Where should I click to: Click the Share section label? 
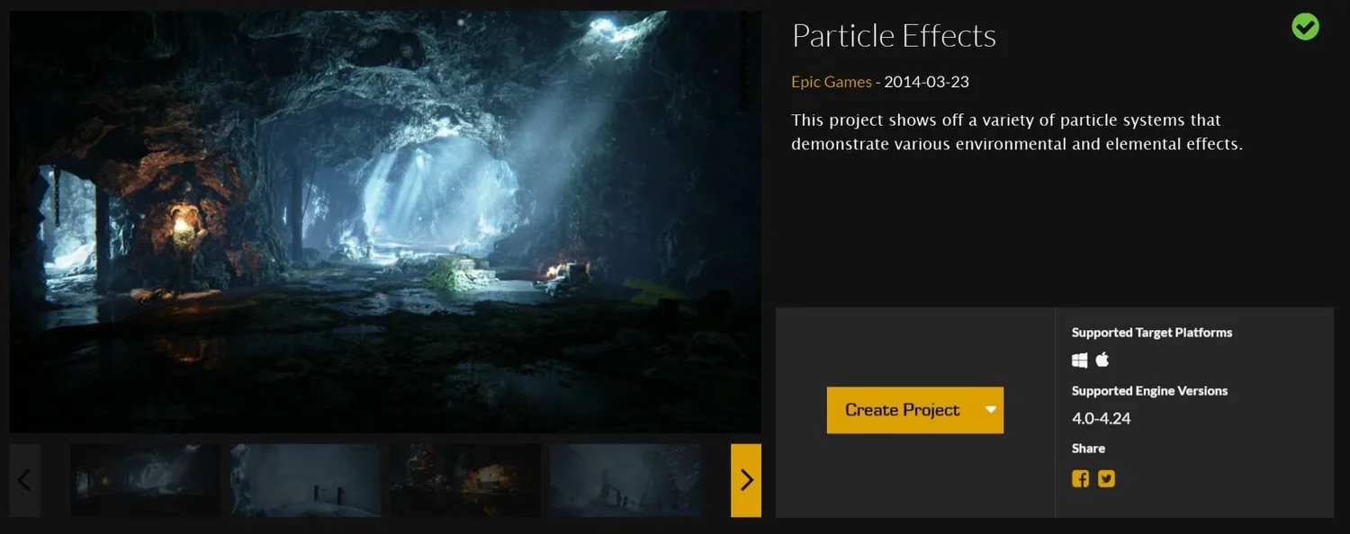[x=1087, y=448]
